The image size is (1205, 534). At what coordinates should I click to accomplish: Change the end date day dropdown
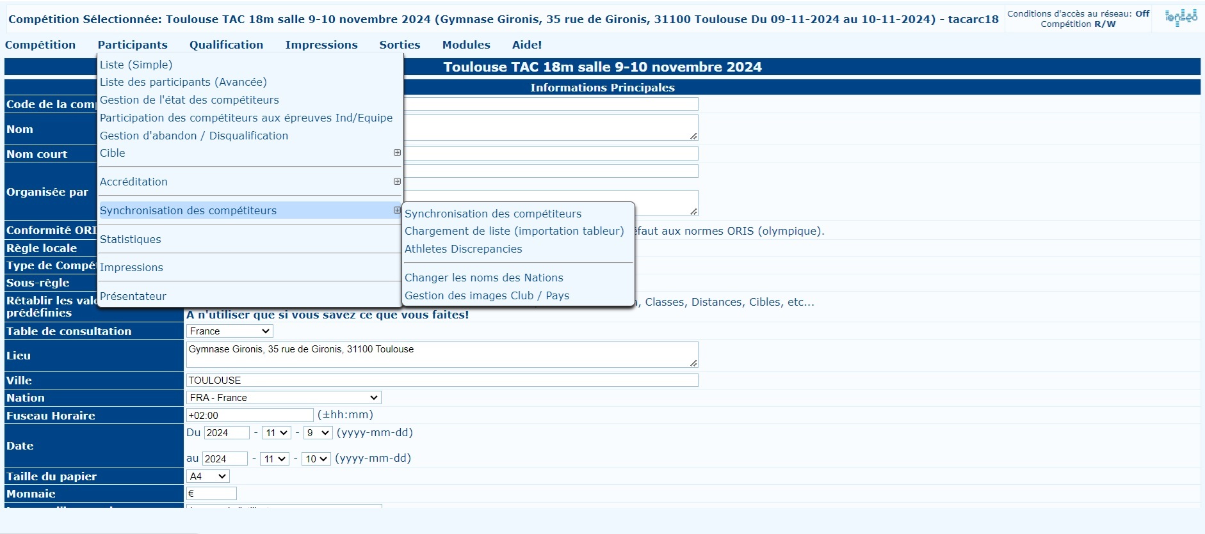click(316, 459)
